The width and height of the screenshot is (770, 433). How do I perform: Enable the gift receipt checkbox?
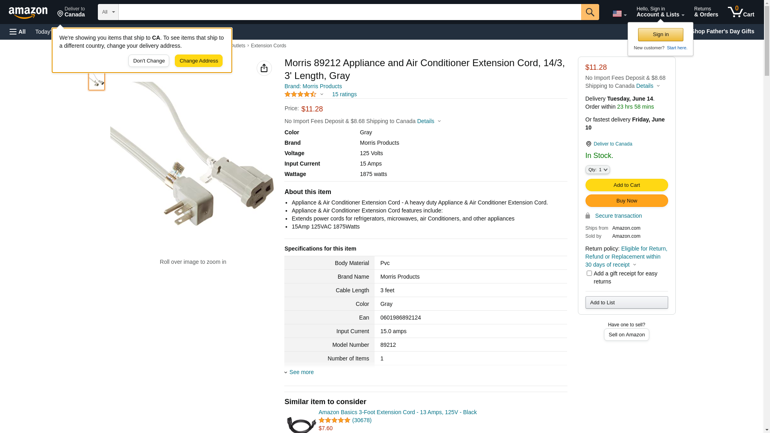click(589, 273)
